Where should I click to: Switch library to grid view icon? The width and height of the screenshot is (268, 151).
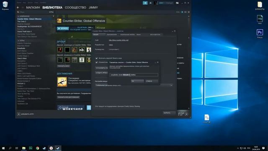tap(189, 12)
